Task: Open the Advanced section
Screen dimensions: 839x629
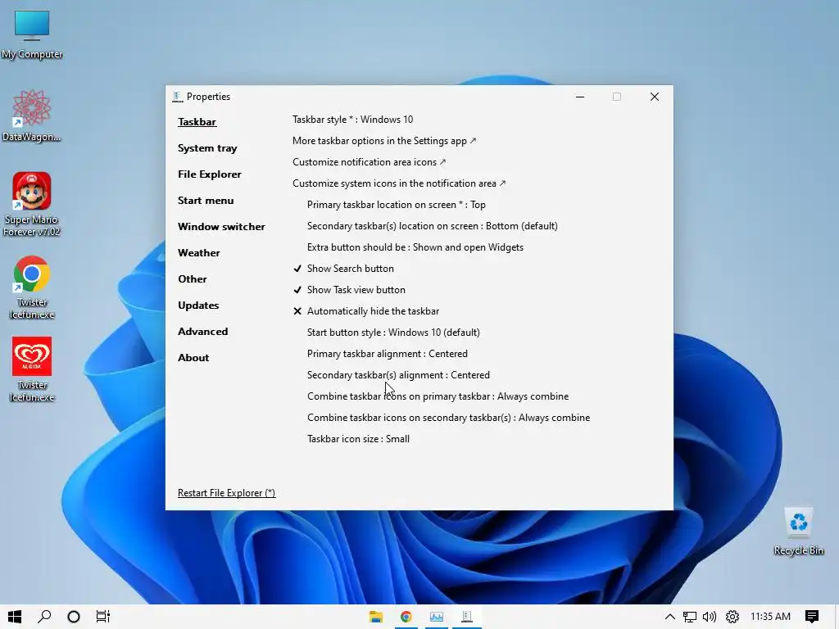Action: (203, 332)
